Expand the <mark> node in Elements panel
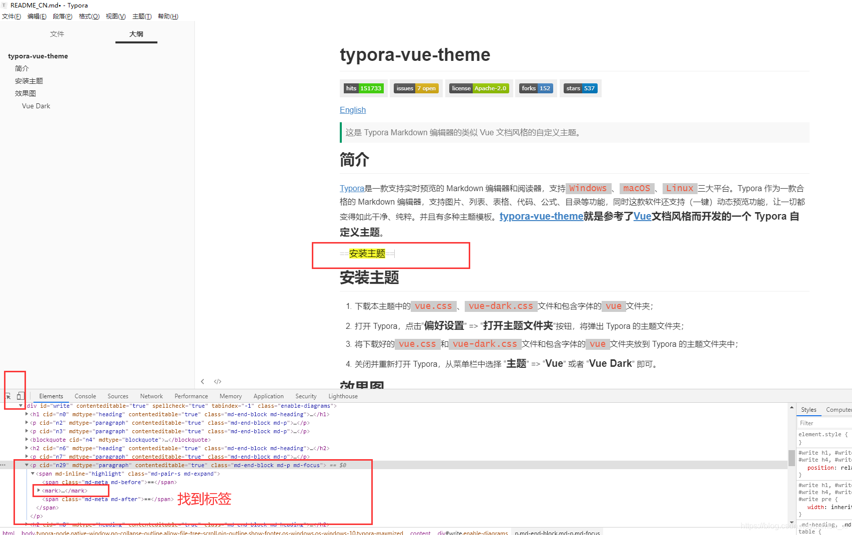The height and width of the screenshot is (535, 852). [x=39, y=490]
